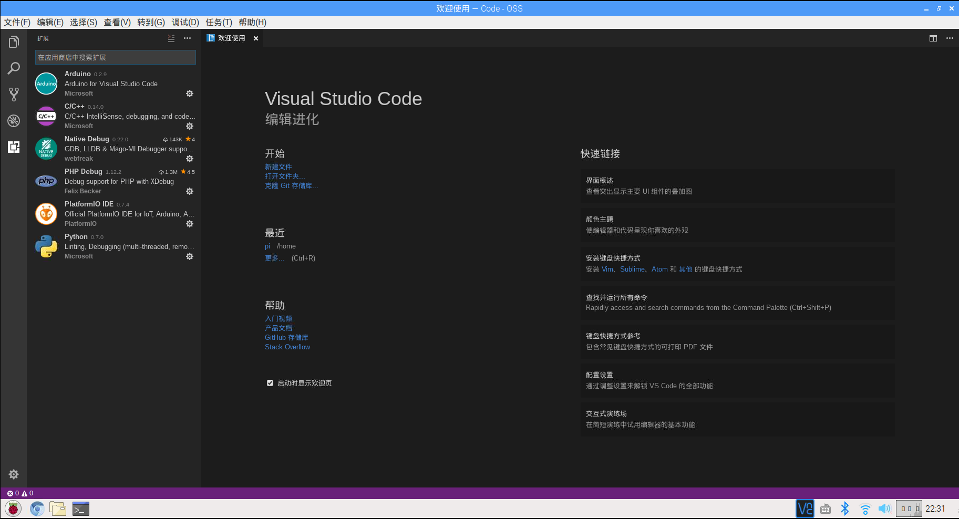
Task: Click the VNC server tray icon
Action: pyautogui.click(x=805, y=508)
